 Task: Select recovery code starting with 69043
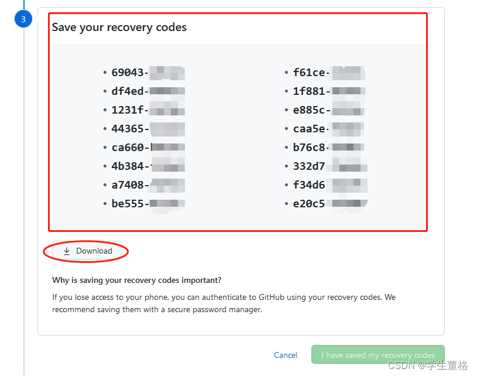pos(148,73)
